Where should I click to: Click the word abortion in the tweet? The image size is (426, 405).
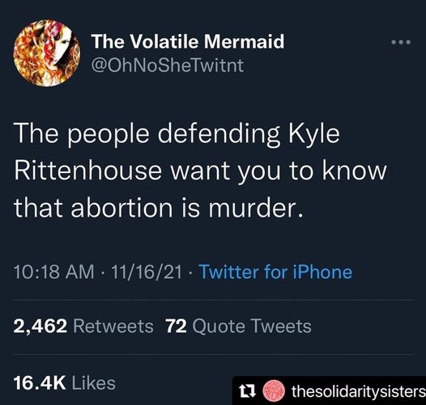click(x=121, y=207)
